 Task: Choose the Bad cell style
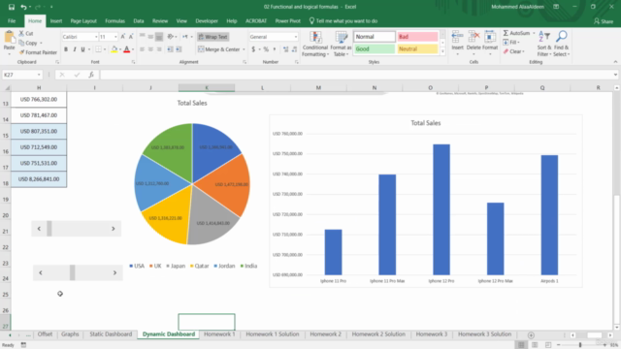pyautogui.click(x=417, y=37)
